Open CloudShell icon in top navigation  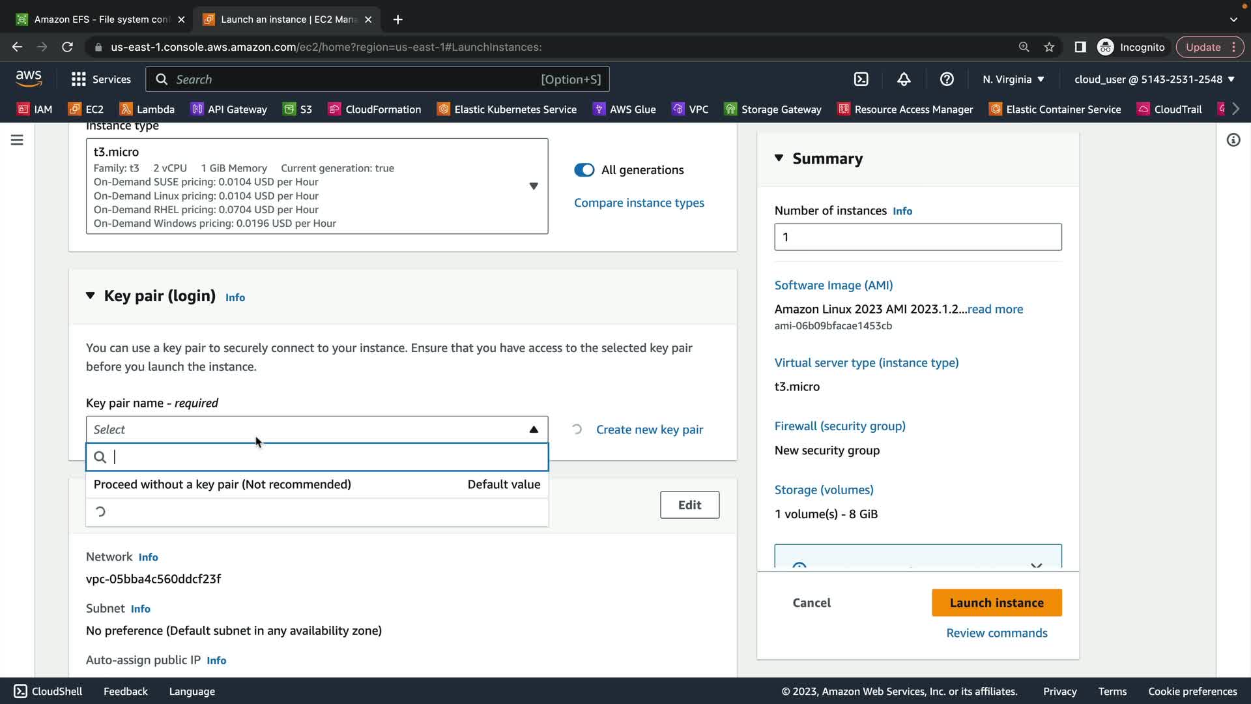[861, 80]
